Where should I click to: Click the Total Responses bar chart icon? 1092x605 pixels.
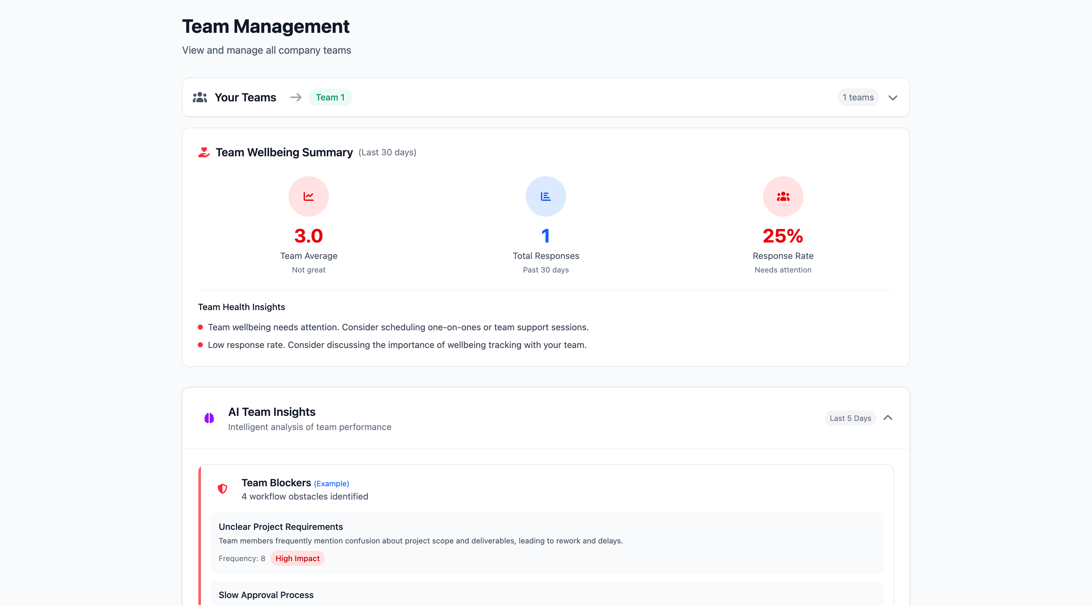[x=546, y=197]
